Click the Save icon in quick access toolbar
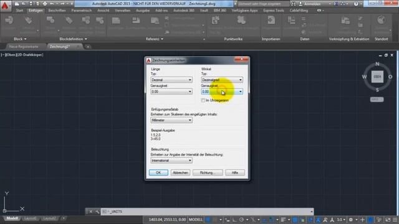Screen dimensions: 399x224 31,4
